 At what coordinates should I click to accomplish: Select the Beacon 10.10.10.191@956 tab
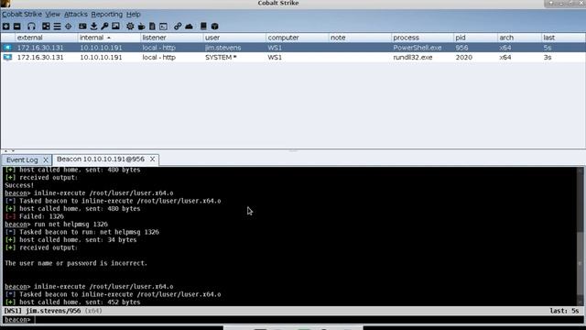click(101, 159)
